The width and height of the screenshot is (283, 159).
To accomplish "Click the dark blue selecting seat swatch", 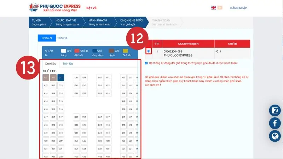I will click(95, 51).
